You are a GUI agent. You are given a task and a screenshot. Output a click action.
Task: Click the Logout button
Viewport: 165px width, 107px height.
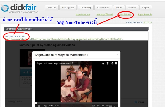click(x=146, y=8)
